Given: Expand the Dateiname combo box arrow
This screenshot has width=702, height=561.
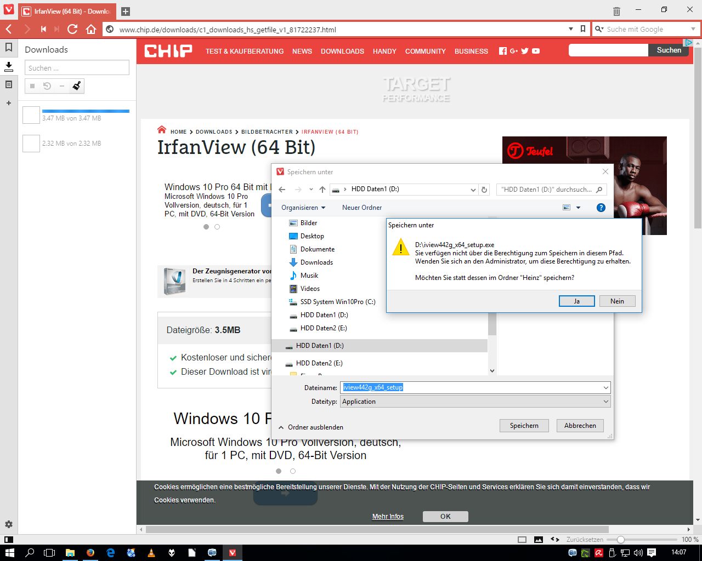Looking at the screenshot, I should [605, 387].
